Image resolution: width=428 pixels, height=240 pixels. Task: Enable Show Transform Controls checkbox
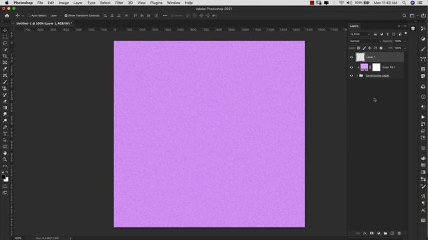[x=66, y=16]
